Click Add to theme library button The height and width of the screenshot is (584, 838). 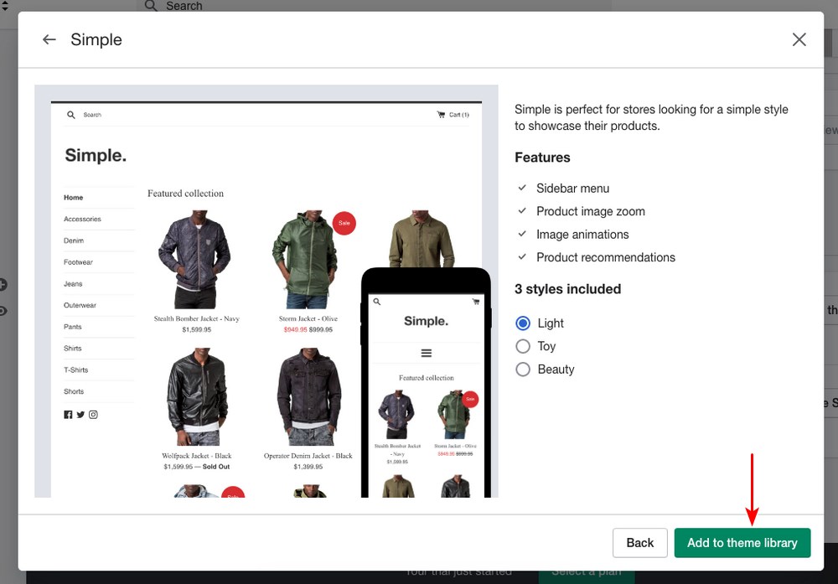[x=742, y=543]
